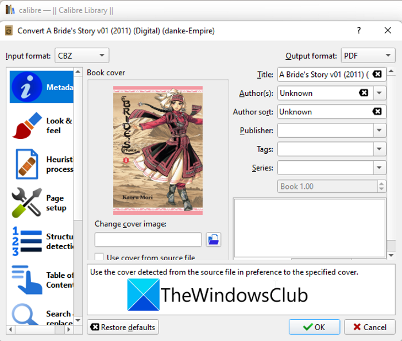The image size is (402, 341).
Task: Increase the Book series number
Action: tap(381, 184)
